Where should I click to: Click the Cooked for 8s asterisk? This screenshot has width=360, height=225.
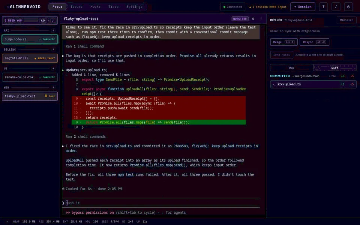[63, 189]
